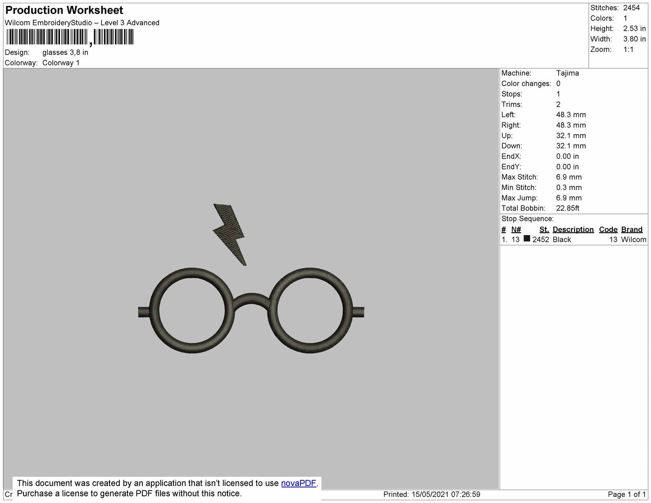Click the "Wilcom" brand entry

coord(633,240)
